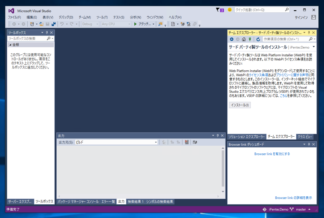This screenshot has height=218, width=324.
Task: Click the feedback smiley icon
Action: (229, 10)
